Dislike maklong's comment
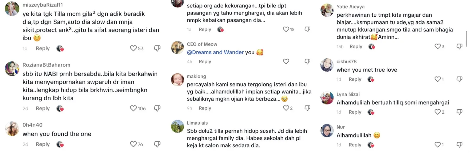Screen dimensions: 472x157 pyautogui.click(x=308, y=108)
